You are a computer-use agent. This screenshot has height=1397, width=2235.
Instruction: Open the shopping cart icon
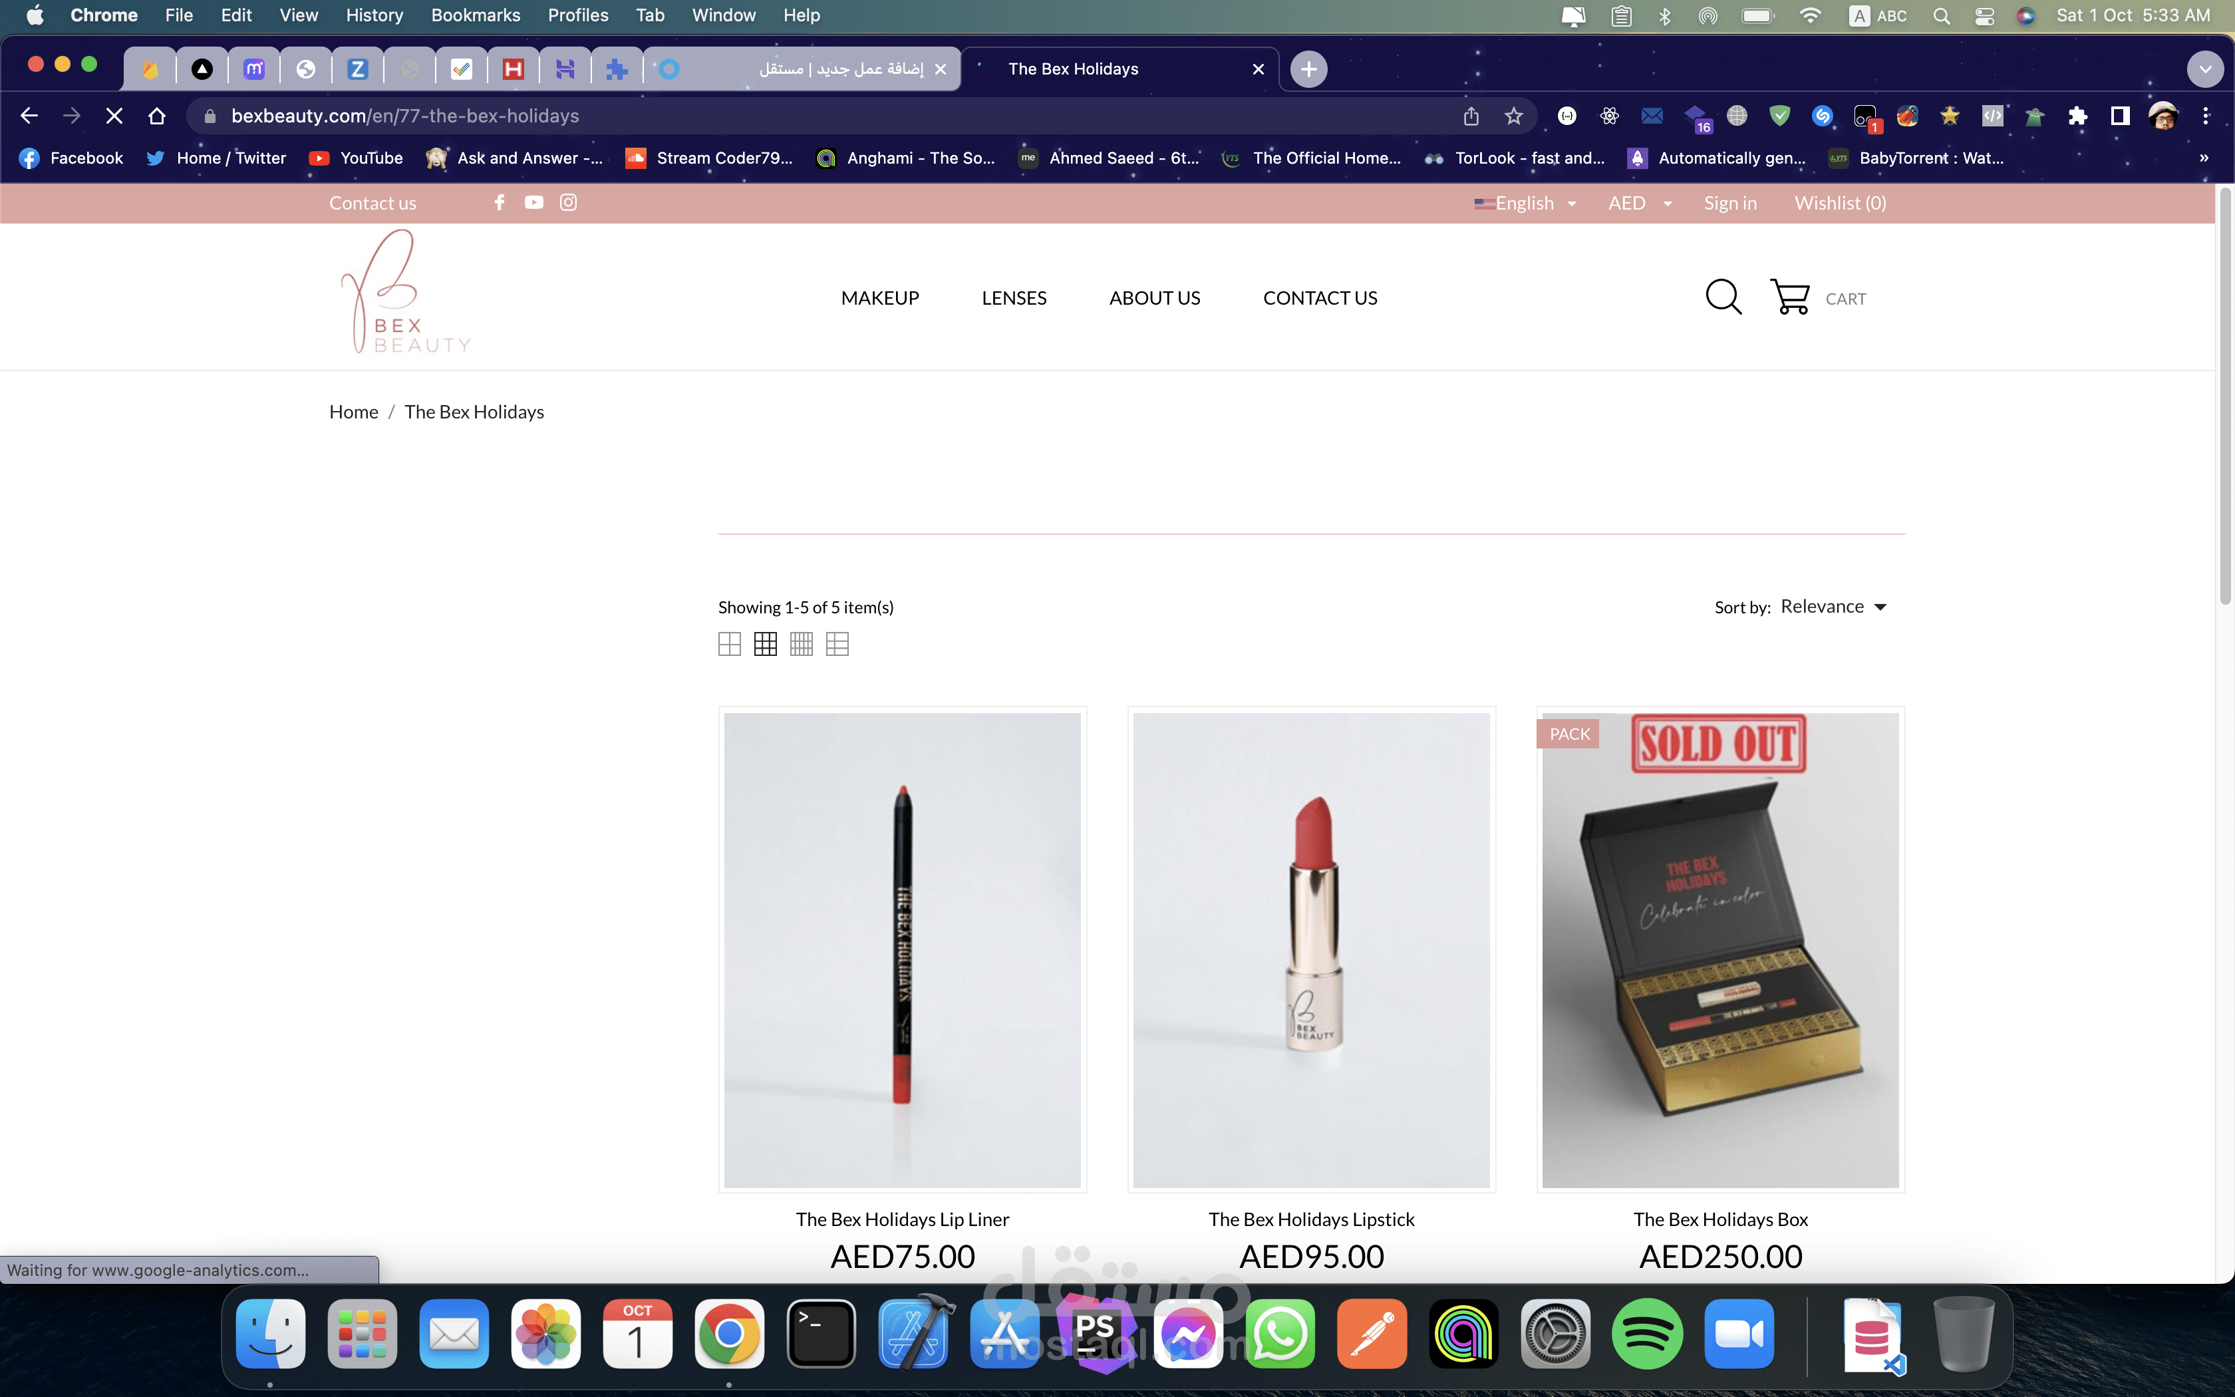(x=1790, y=297)
